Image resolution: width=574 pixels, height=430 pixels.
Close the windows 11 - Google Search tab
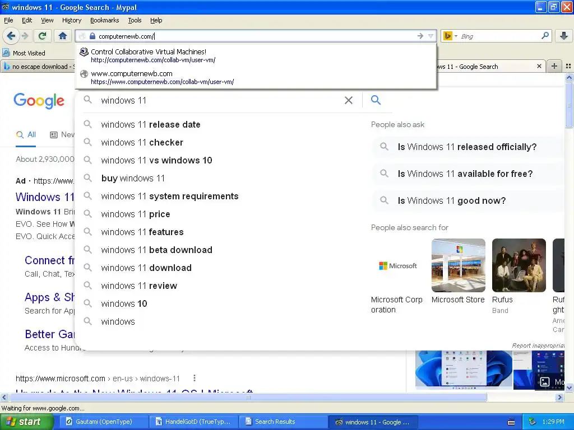click(x=539, y=66)
